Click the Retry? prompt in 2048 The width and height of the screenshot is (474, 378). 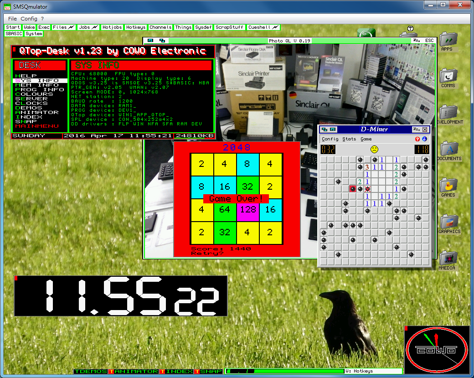click(x=207, y=253)
